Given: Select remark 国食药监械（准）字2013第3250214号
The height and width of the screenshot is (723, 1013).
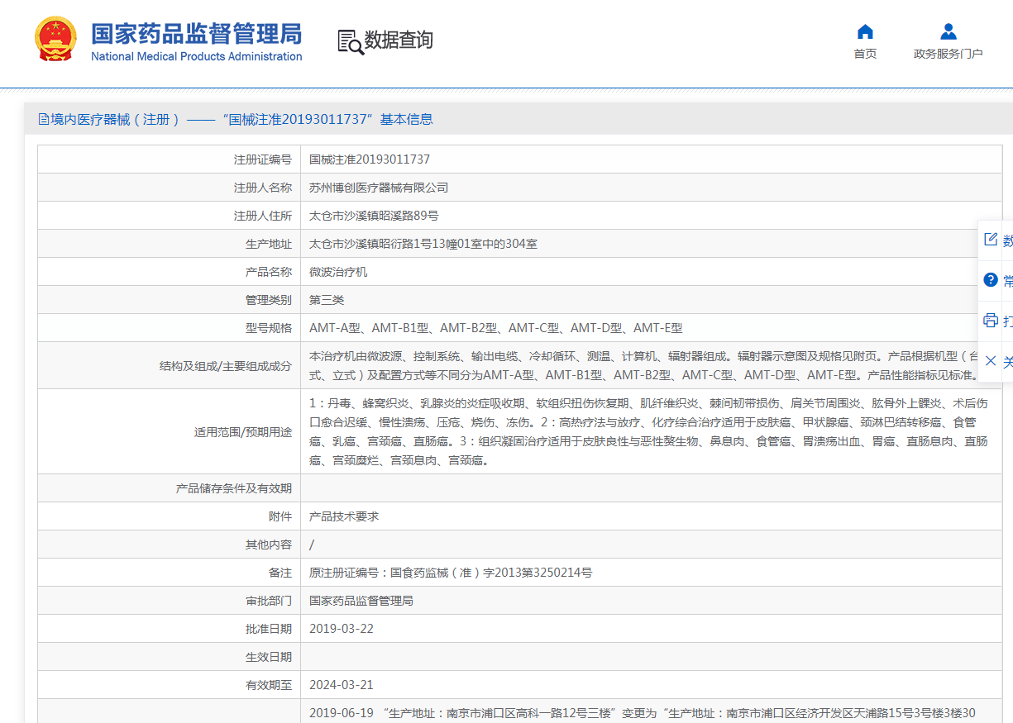Looking at the screenshot, I should [x=491, y=573].
